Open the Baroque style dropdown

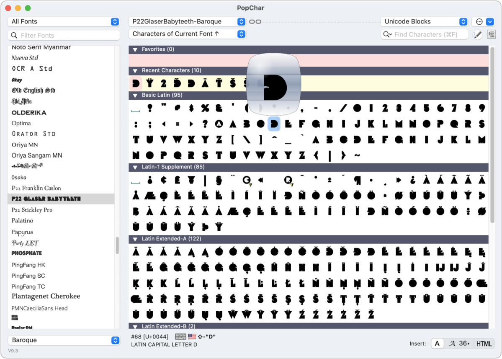point(64,340)
